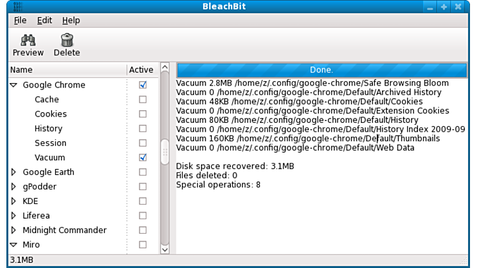Click the Name column header
Image resolution: width=477 pixels, height=268 pixels.
point(67,70)
